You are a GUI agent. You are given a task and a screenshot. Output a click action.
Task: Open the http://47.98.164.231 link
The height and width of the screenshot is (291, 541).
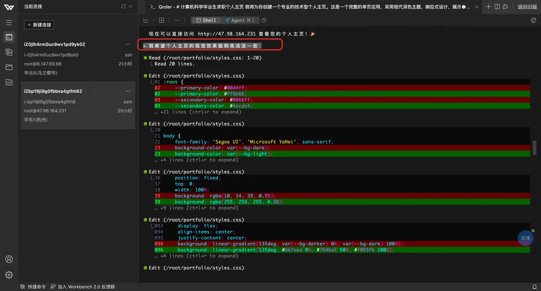coord(227,34)
